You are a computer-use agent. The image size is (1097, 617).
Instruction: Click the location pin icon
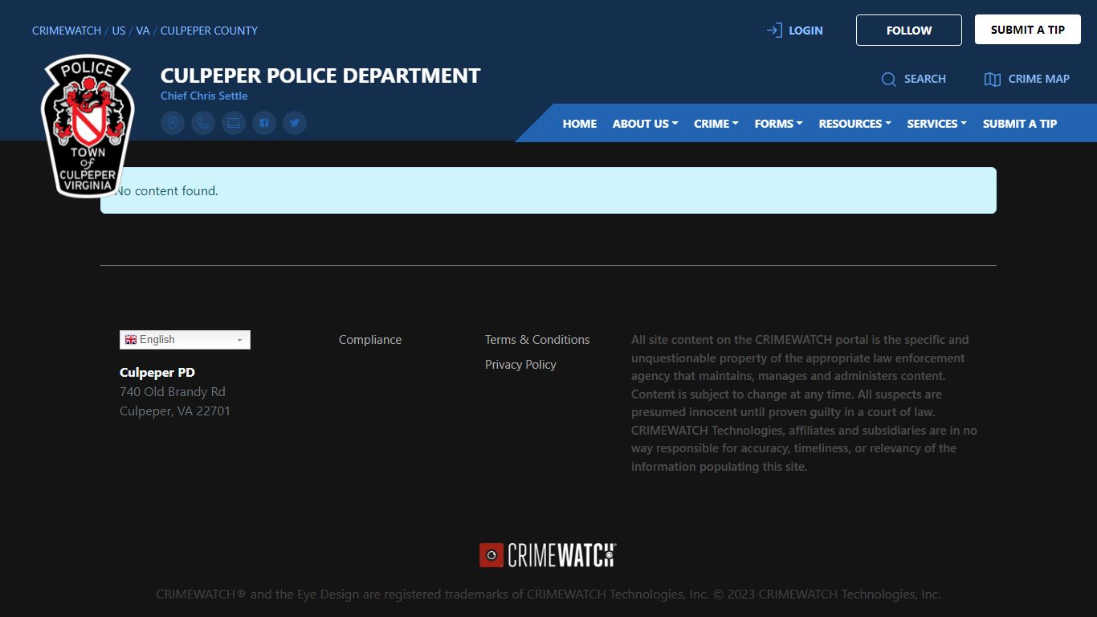pyautogui.click(x=173, y=123)
